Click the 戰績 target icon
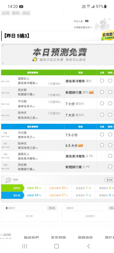The height and width of the screenshot is (253, 114). 8,180
